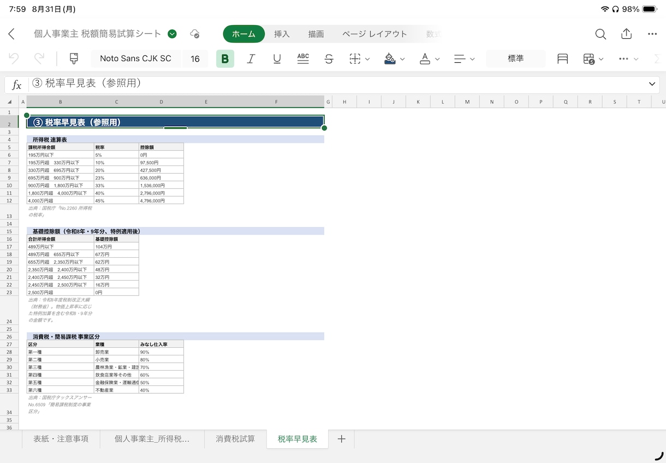Switch to the ページ レイアウト ribbon tab
The height and width of the screenshot is (463, 666).
pos(374,34)
